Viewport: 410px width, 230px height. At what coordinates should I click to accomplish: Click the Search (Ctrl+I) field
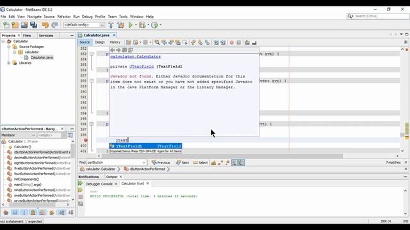point(381,16)
